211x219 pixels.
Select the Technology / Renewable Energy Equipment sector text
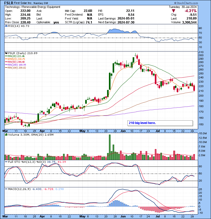tap(33, 7)
